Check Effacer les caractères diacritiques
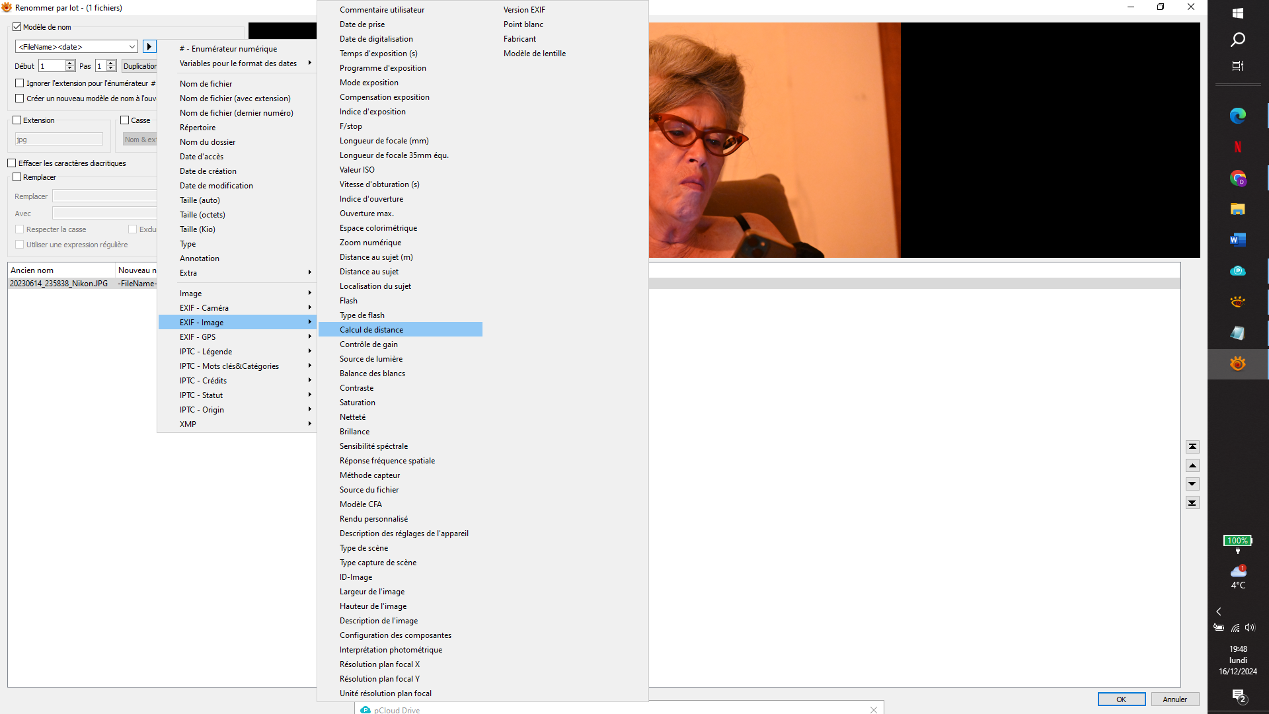 [12, 163]
